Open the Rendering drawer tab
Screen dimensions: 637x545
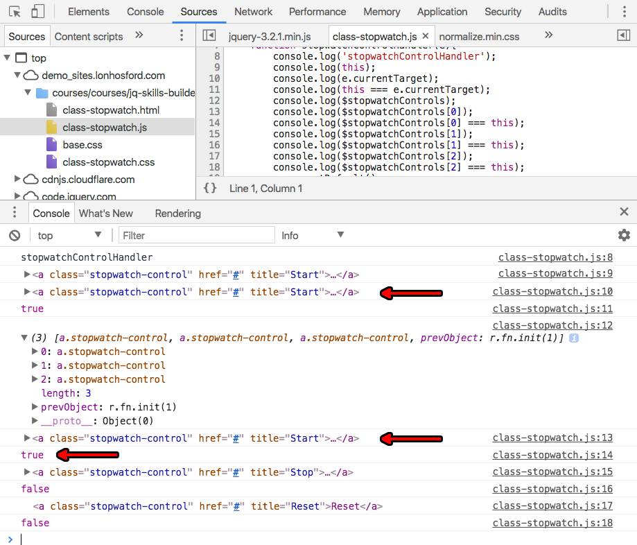pyautogui.click(x=178, y=214)
